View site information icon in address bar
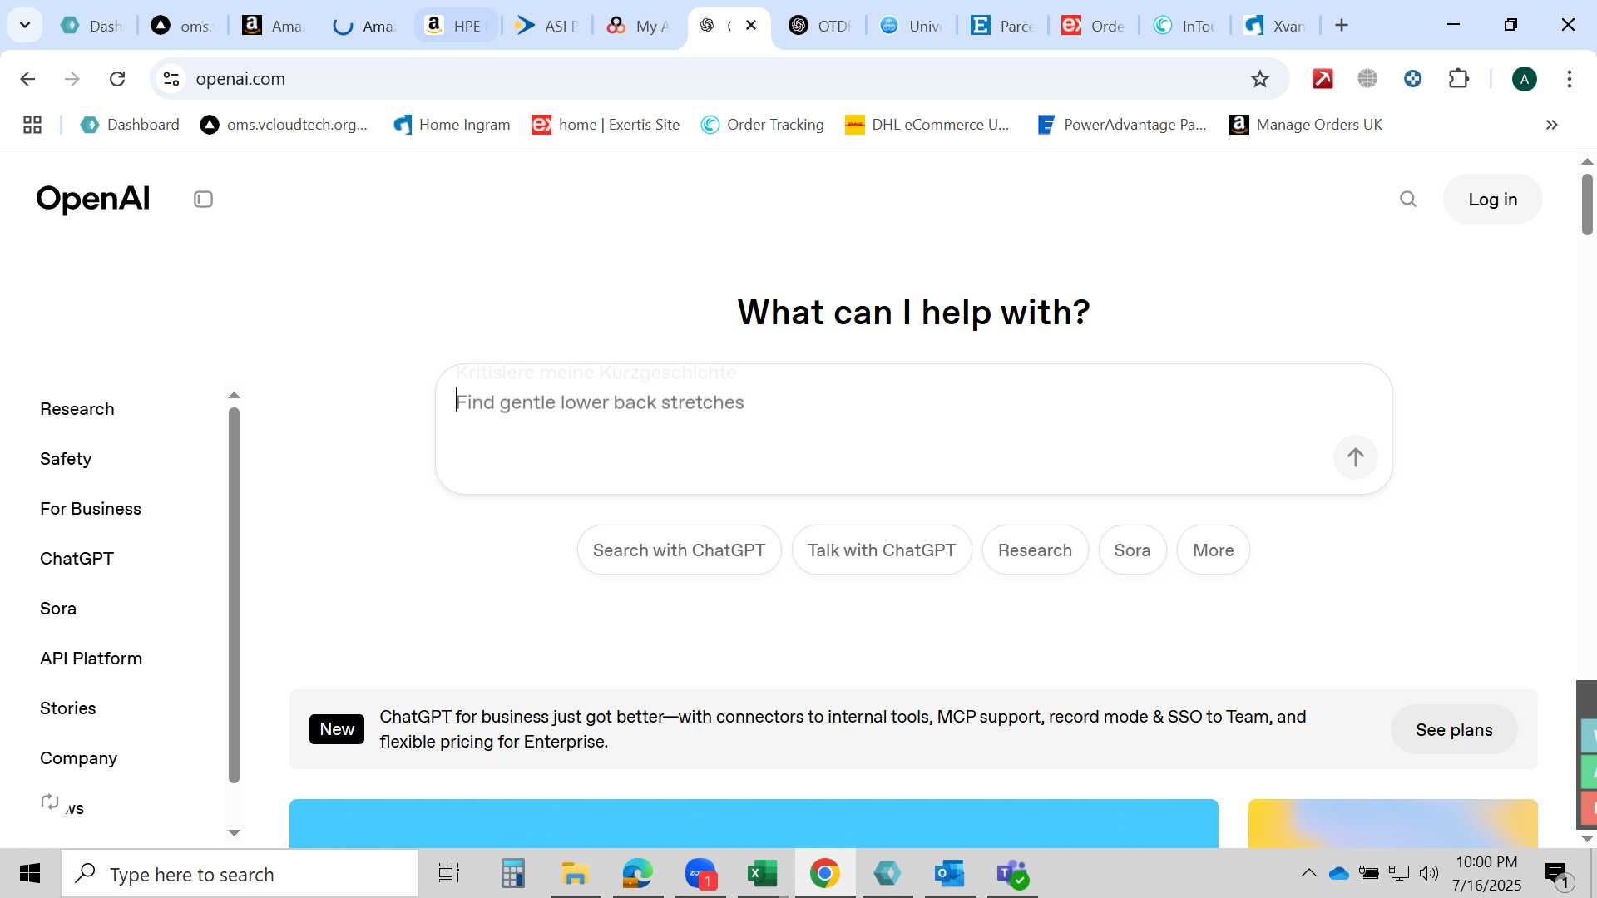This screenshot has height=898, width=1597. click(171, 79)
